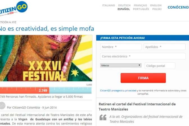Screen dimensions: 189x126
Task: Focus the Código postal field
Action: click(x=160, y=66)
